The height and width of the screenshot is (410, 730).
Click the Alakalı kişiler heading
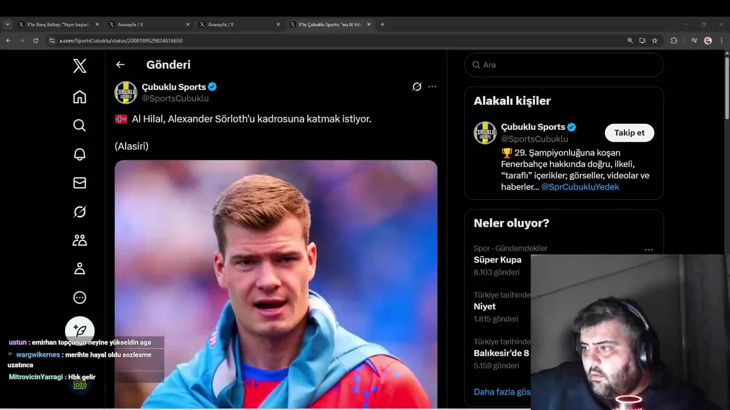pos(512,101)
